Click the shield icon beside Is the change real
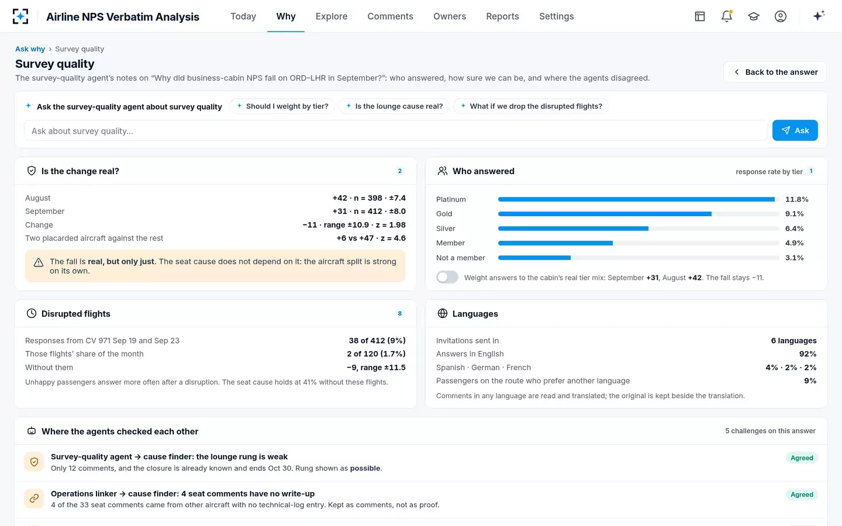The width and height of the screenshot is (842, 526). [32, 171]
